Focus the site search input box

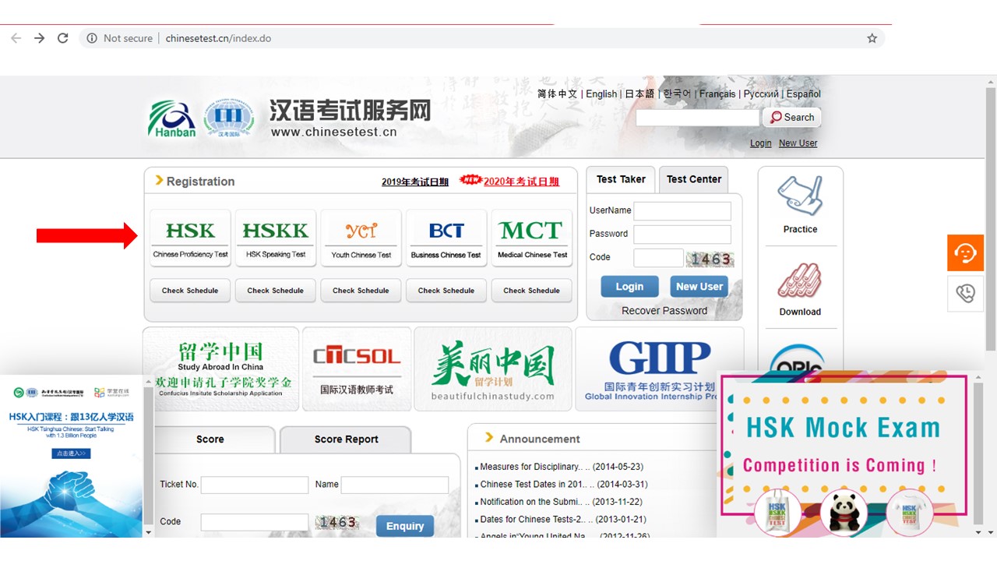(697, 118)
